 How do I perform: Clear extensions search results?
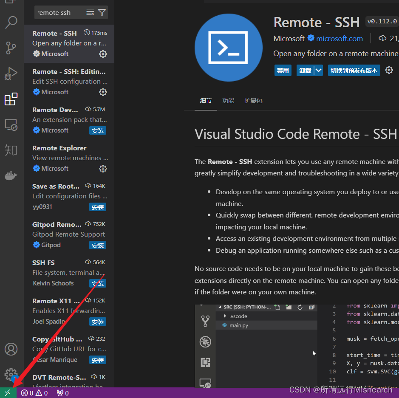pos(90,12)
